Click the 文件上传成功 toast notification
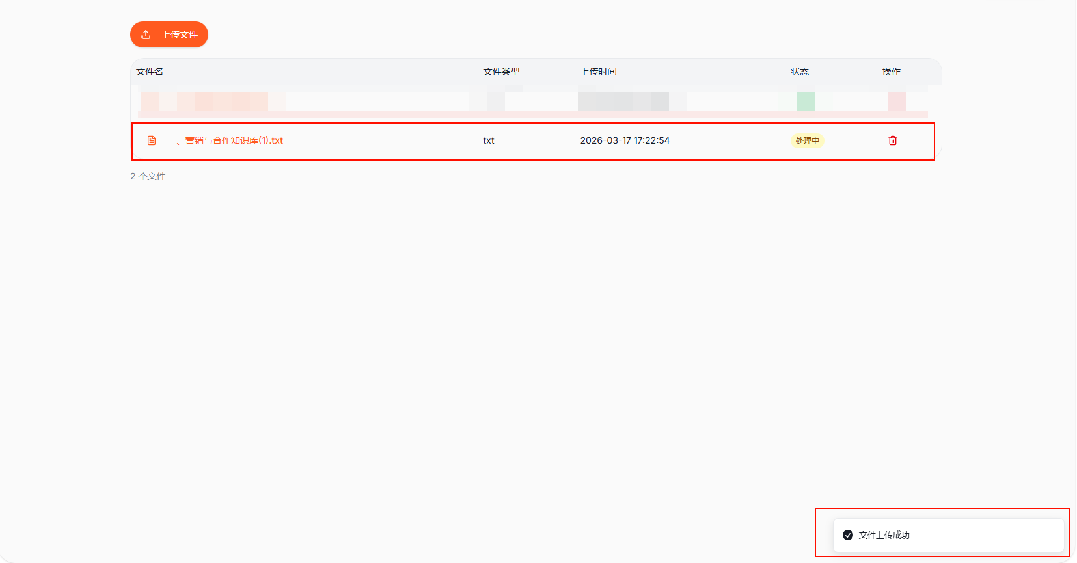Screen dimensions: 1077x563 pyautogui.click(x=948, y=535)
